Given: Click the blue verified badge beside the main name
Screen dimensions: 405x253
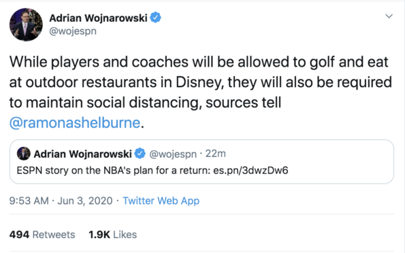Looking at the screenshot, I should pos(155,18).
